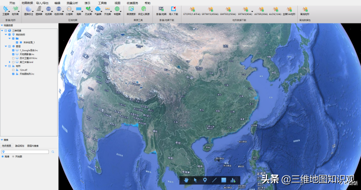Open the 帮助 ribbon tab
The image size is (361, 190).
[147, 3]
